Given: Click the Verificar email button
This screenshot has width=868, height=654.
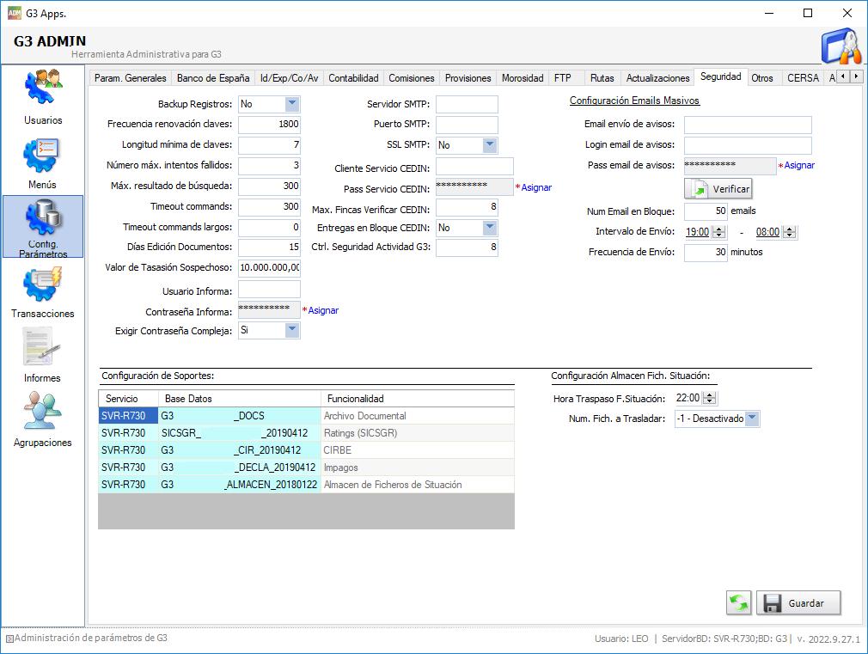Looking at the screenshot, I should (718, 189).
